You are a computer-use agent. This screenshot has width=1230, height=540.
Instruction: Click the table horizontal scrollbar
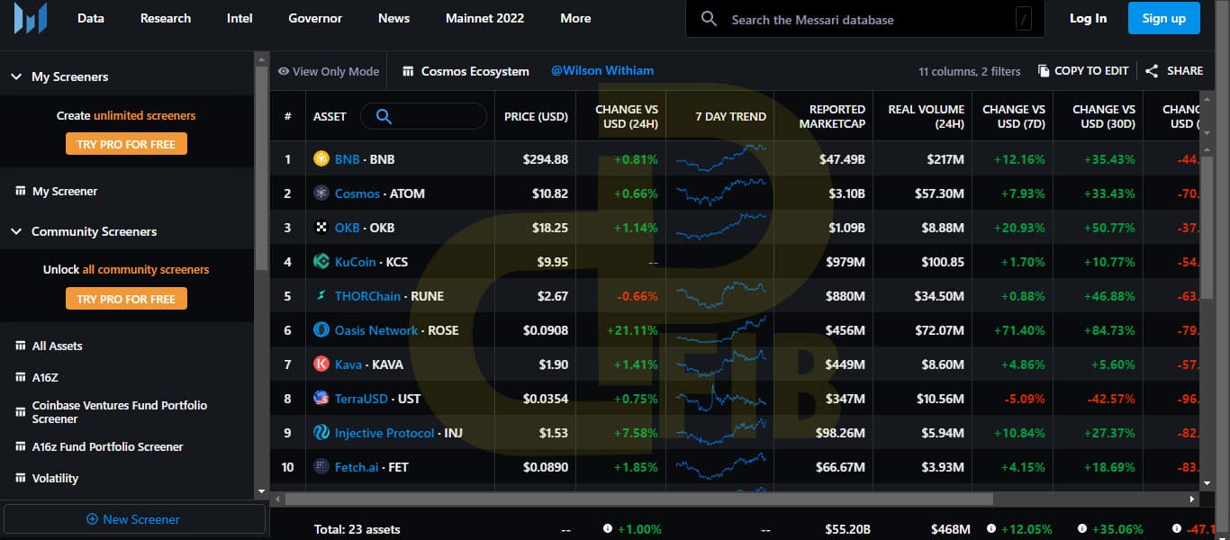639,499
